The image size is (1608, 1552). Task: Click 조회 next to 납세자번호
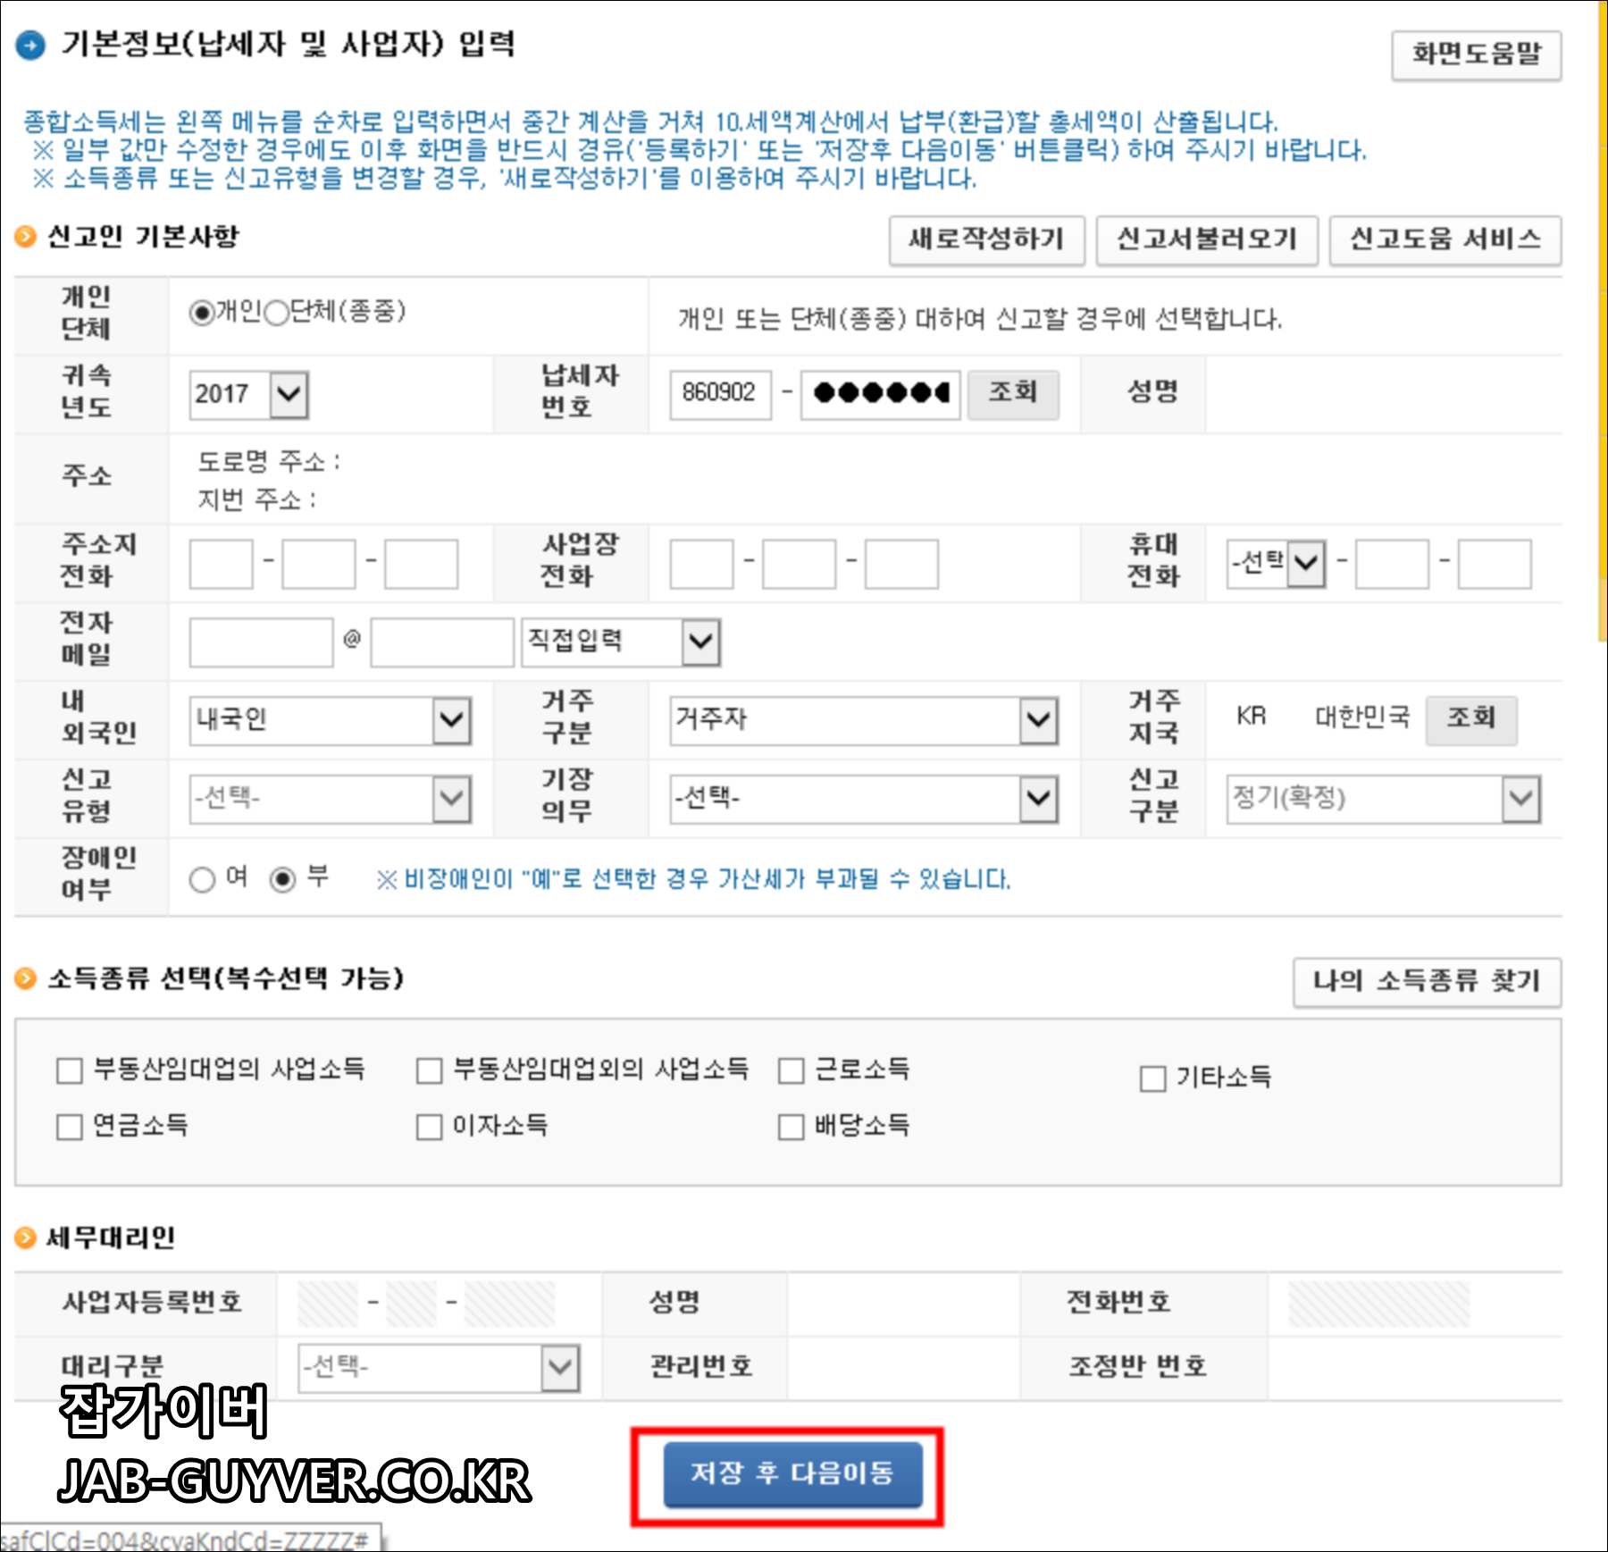tap(1012, 394)
